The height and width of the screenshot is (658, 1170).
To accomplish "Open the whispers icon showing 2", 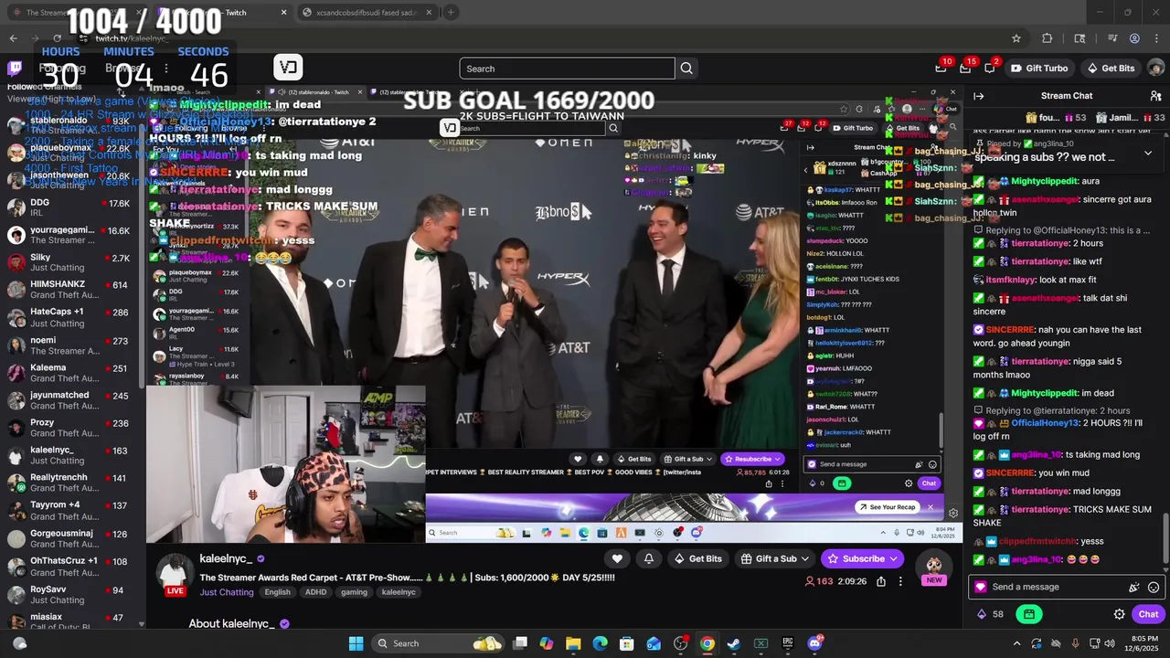I will [990, 68].
